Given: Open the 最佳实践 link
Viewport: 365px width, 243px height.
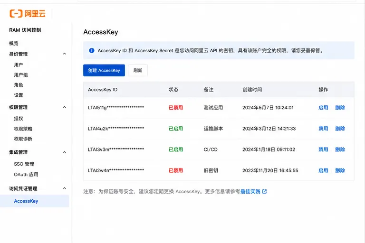Looking at the screenshot, I should [x=250, y=191].
